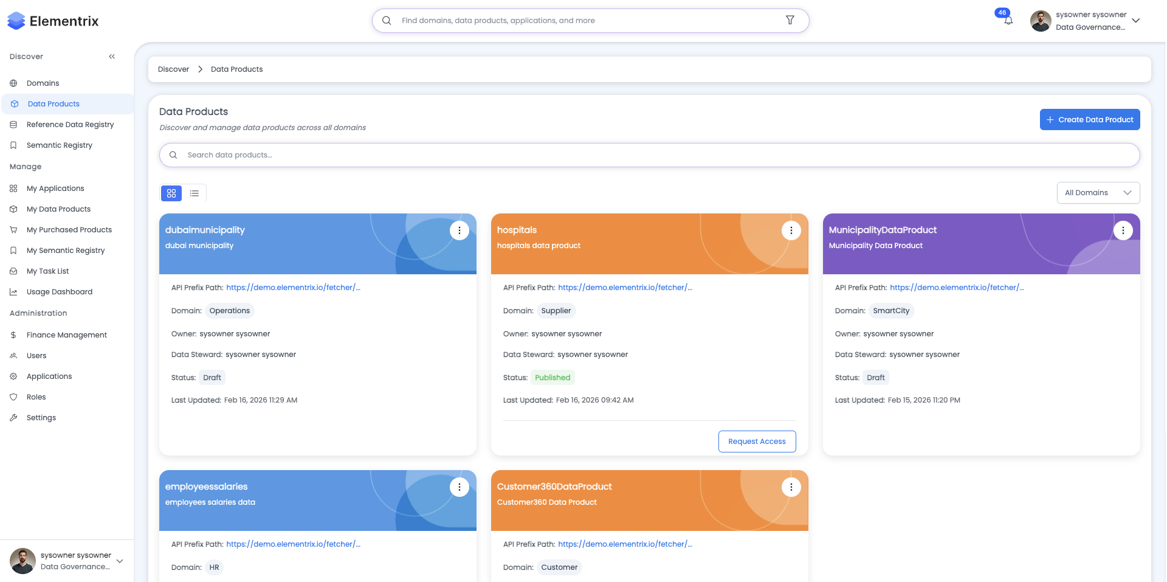Open the dubaimunicipality API Prefix Path link
Image resolution: width=1167 pixels, height=582 pixels.
pyautogui.click(x=292, y=287)
